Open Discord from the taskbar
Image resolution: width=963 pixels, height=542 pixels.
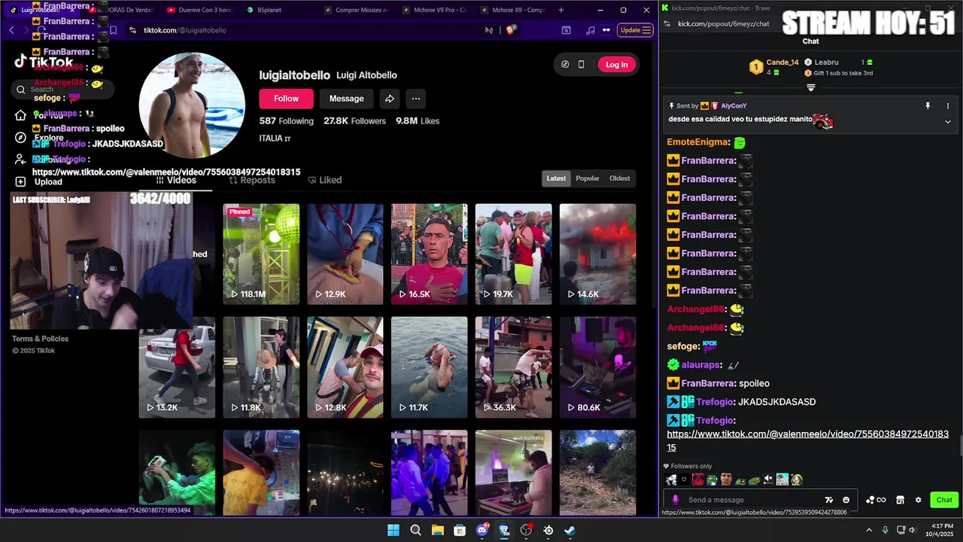pyautogui.click(x=482, y=530)
